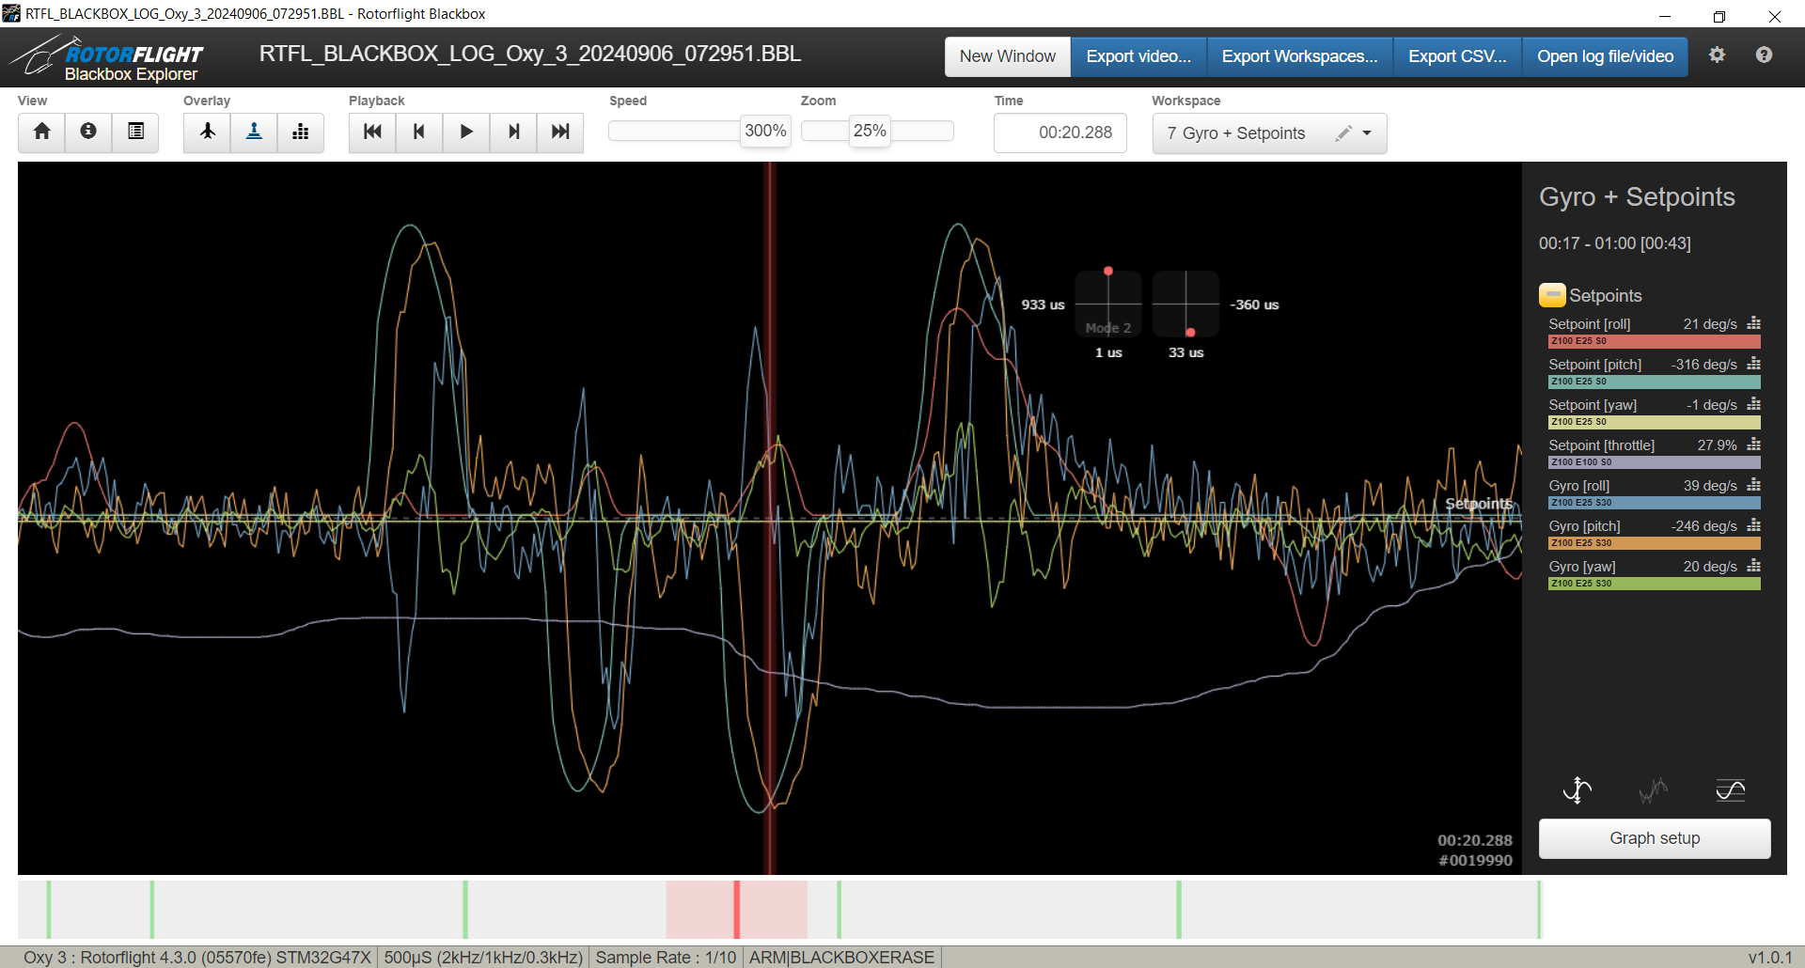Collapse the Setpoints graph group
1805x968 pixels.
click(x=1552, y=295)
